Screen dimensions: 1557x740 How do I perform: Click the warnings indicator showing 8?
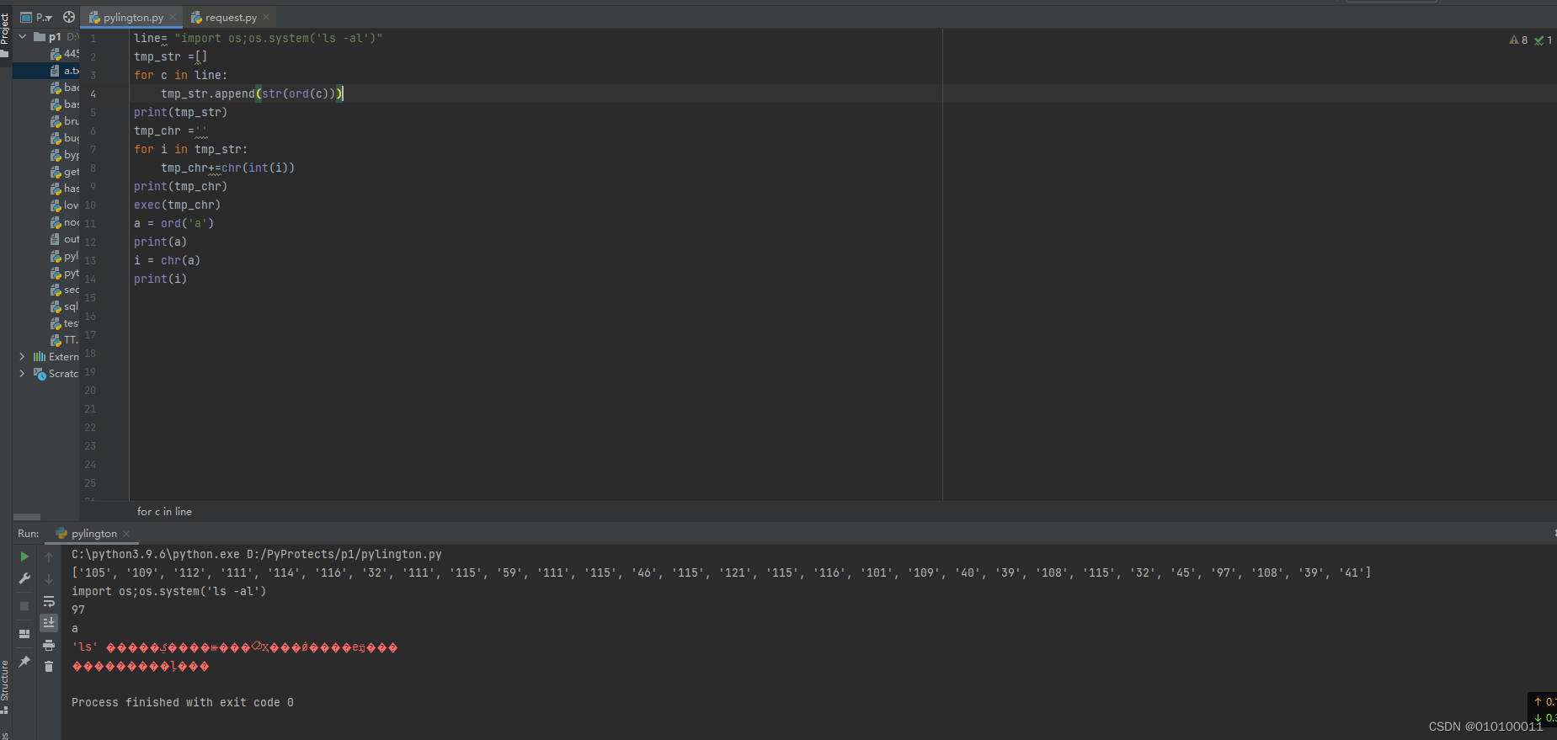1518,40
